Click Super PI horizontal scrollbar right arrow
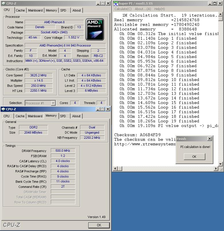Image resolution: width=224 pixels, height=231 pixels. pyautogui.click(x=216, y=168)
